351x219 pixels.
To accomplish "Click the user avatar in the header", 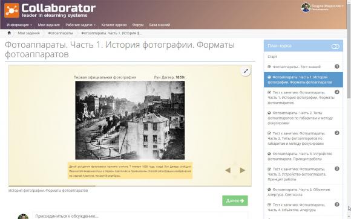I will coord(306,8).
